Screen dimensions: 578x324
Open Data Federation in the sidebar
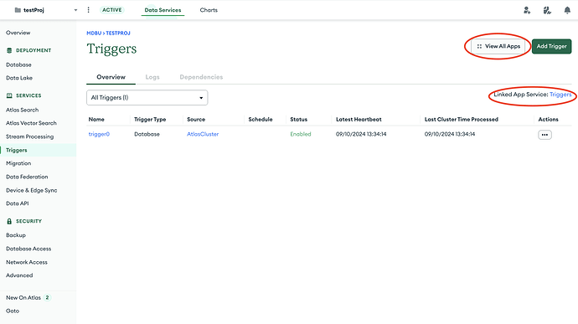click(27, 177)
